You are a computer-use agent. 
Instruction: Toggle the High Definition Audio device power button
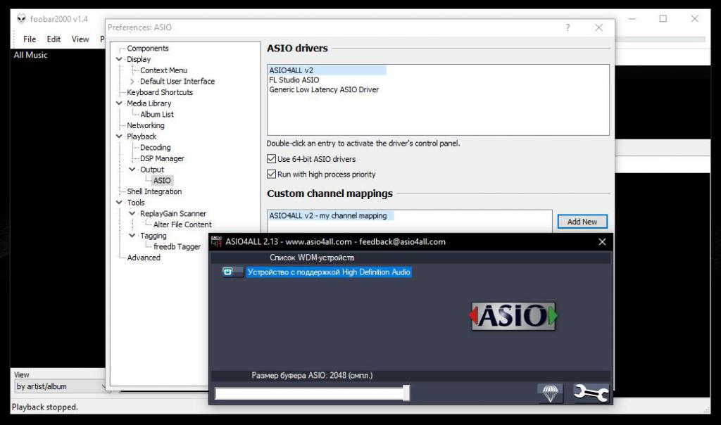coord(232,272)
